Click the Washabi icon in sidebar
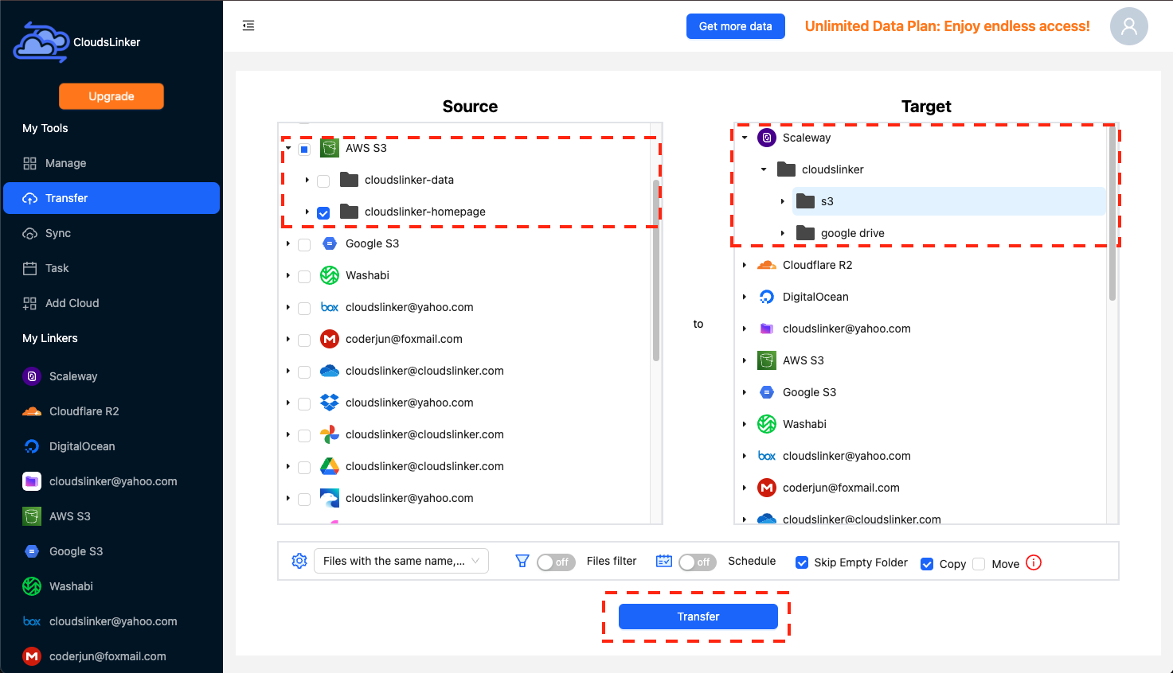The image size is (1173, 673). coord(32,586)
